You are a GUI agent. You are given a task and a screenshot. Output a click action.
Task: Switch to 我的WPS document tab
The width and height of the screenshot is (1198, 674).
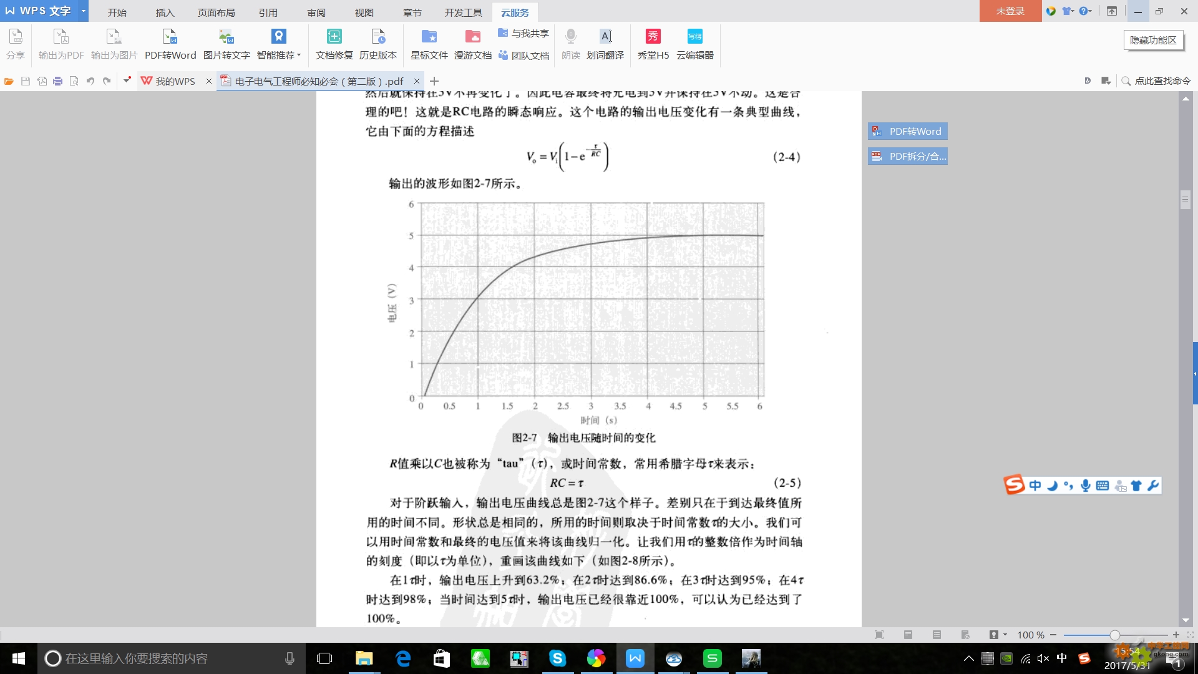point(169,81)
